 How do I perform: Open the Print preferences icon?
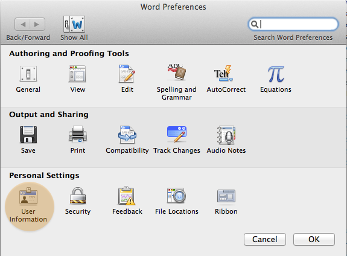point(78,134)
